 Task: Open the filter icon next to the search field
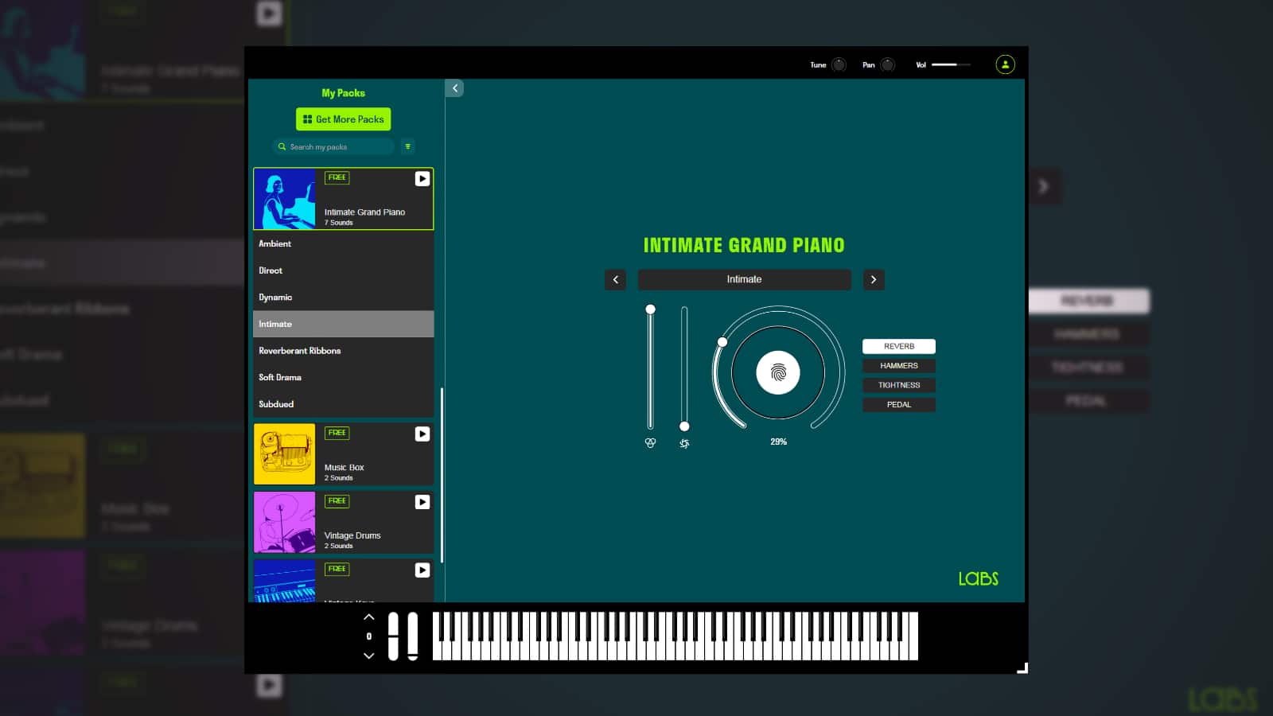click(x=407, y=146)
